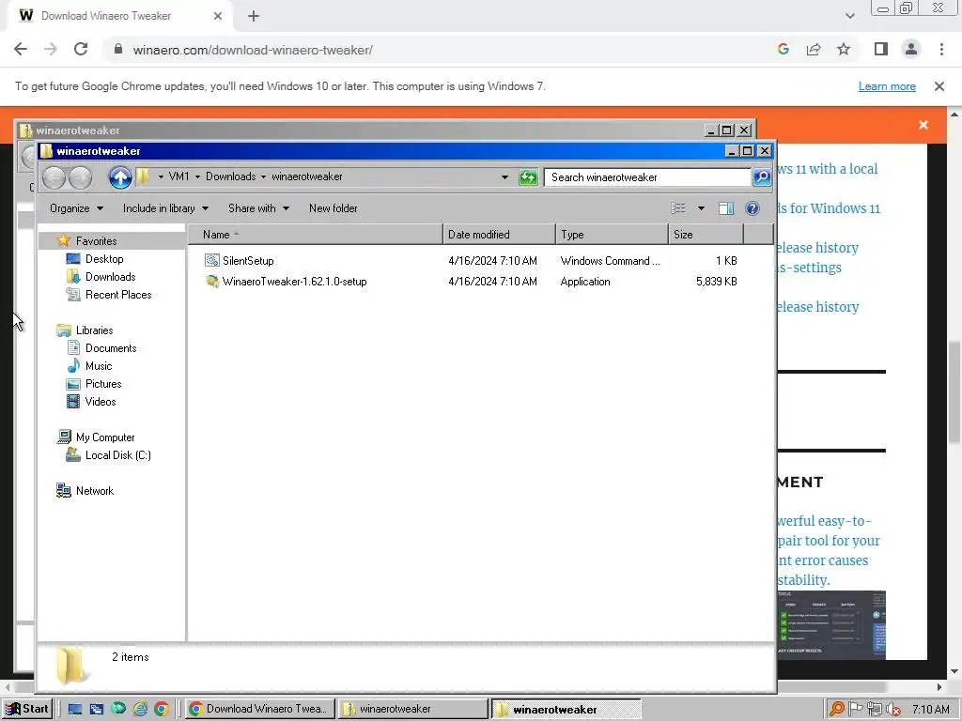Click the Explorer forward navigation arrow
This screenshot has width=962, height=721.
pos(80,177)
